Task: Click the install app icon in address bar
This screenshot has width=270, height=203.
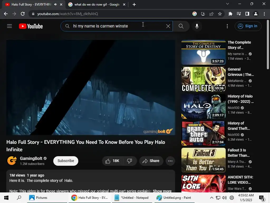Action: click(203, 14)
